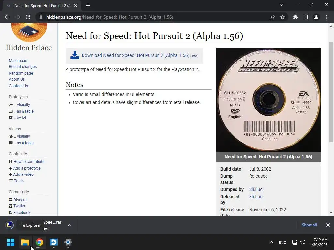334x250 pixels.
Task: Click the table icon under Prototypes
Action: (11, 111)
